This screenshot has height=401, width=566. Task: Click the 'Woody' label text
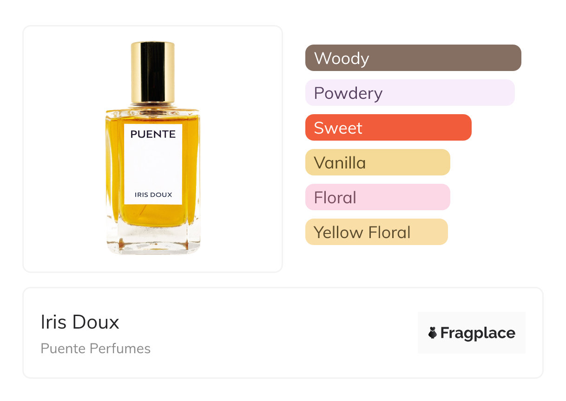point(342,58)
